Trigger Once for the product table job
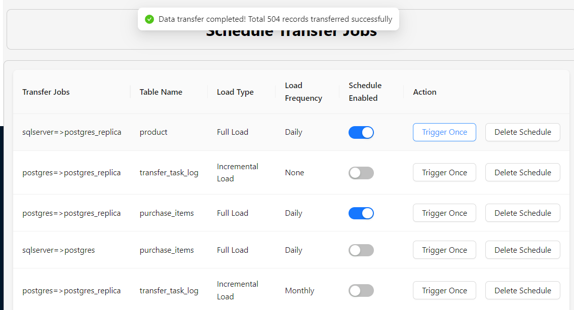The width and height of the screenshot is (574, 310). click(x=444, y=132)
